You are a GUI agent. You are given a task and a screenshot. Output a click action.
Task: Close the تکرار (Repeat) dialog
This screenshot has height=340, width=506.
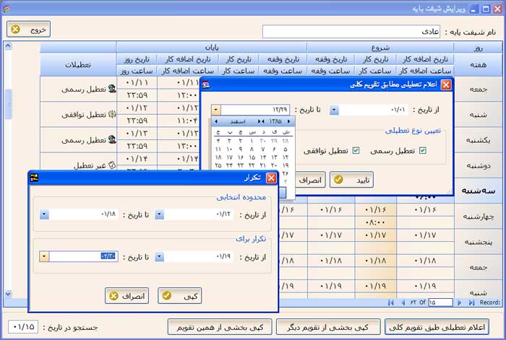(x=271, y=178)
